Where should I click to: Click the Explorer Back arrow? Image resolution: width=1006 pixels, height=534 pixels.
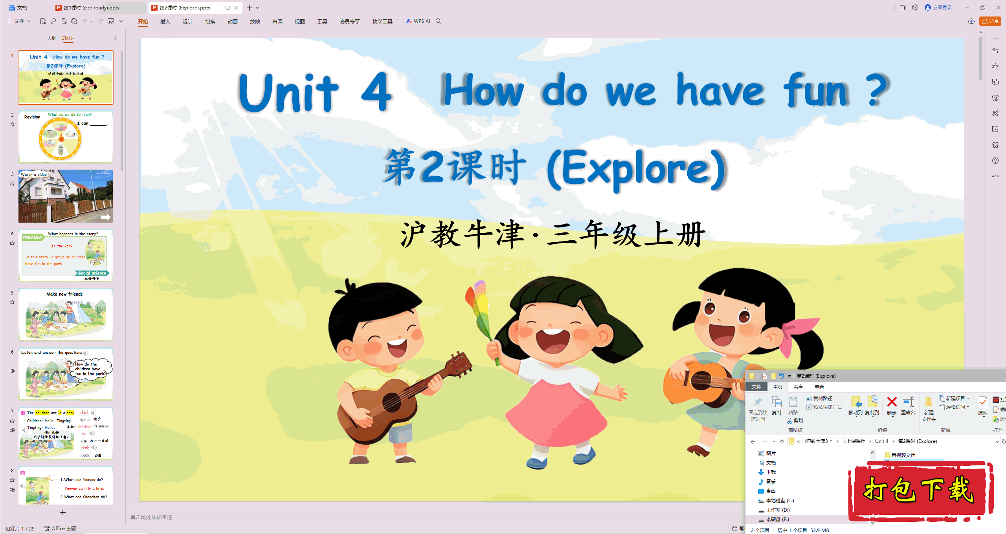753,441
